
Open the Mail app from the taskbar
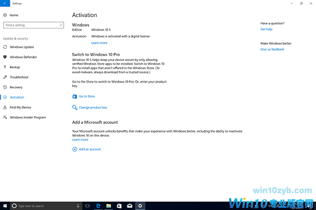(129, 206)
